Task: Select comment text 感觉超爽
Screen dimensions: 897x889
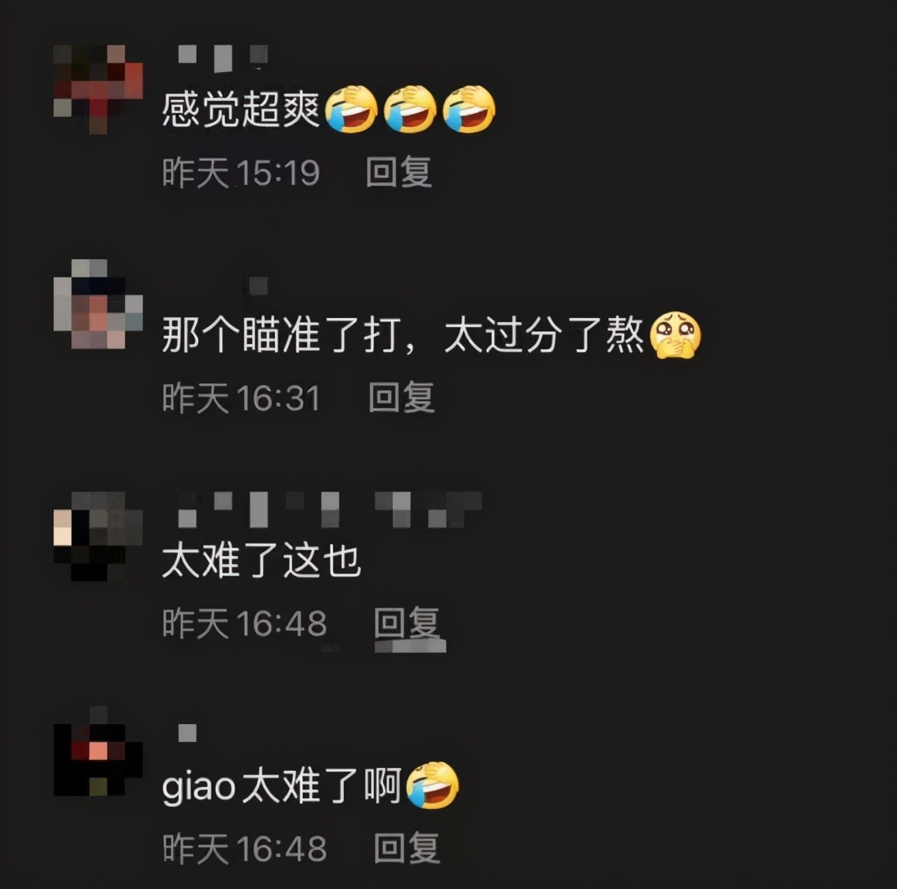Action: 241,109
